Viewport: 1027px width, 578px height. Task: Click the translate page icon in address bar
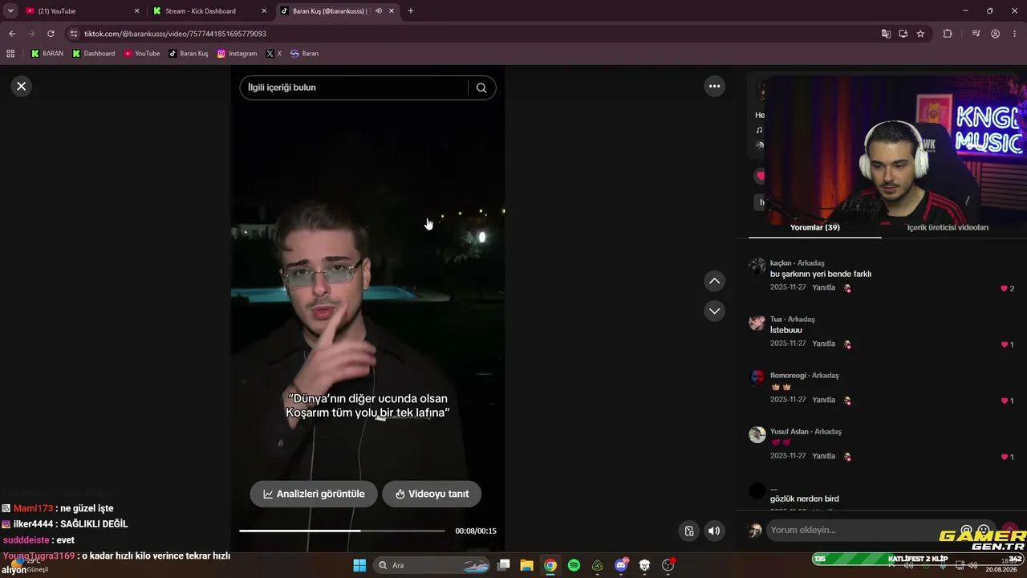pyautogui.click(x=886, y=34)
